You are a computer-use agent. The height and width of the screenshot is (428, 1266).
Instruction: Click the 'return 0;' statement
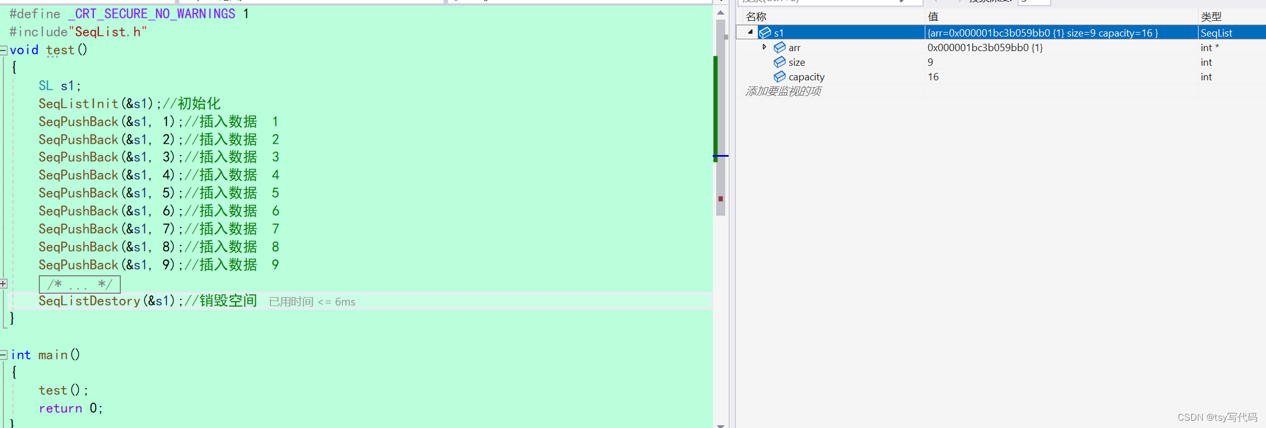[x=71, y=408]
